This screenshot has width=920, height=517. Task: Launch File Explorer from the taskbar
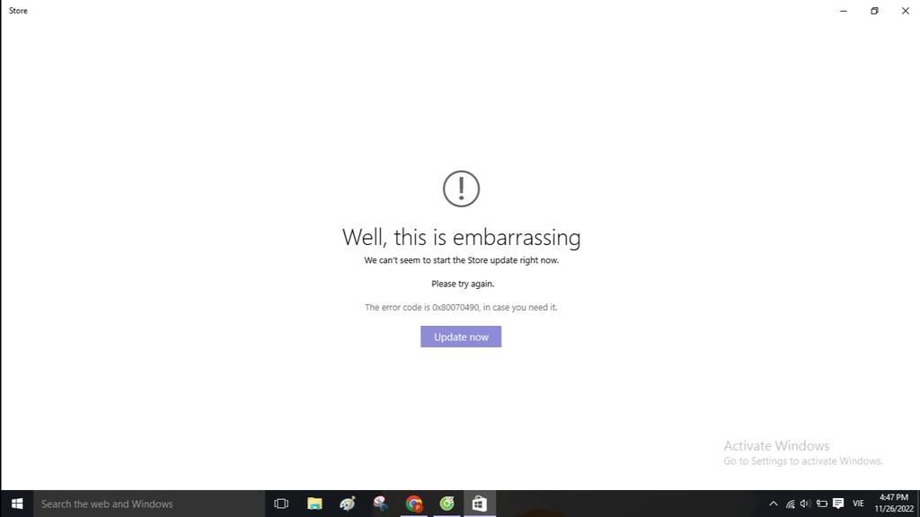pos(314,504)
